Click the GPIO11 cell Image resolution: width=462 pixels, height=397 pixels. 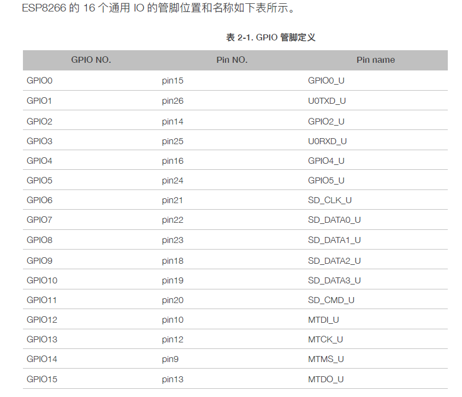point(42,300)
